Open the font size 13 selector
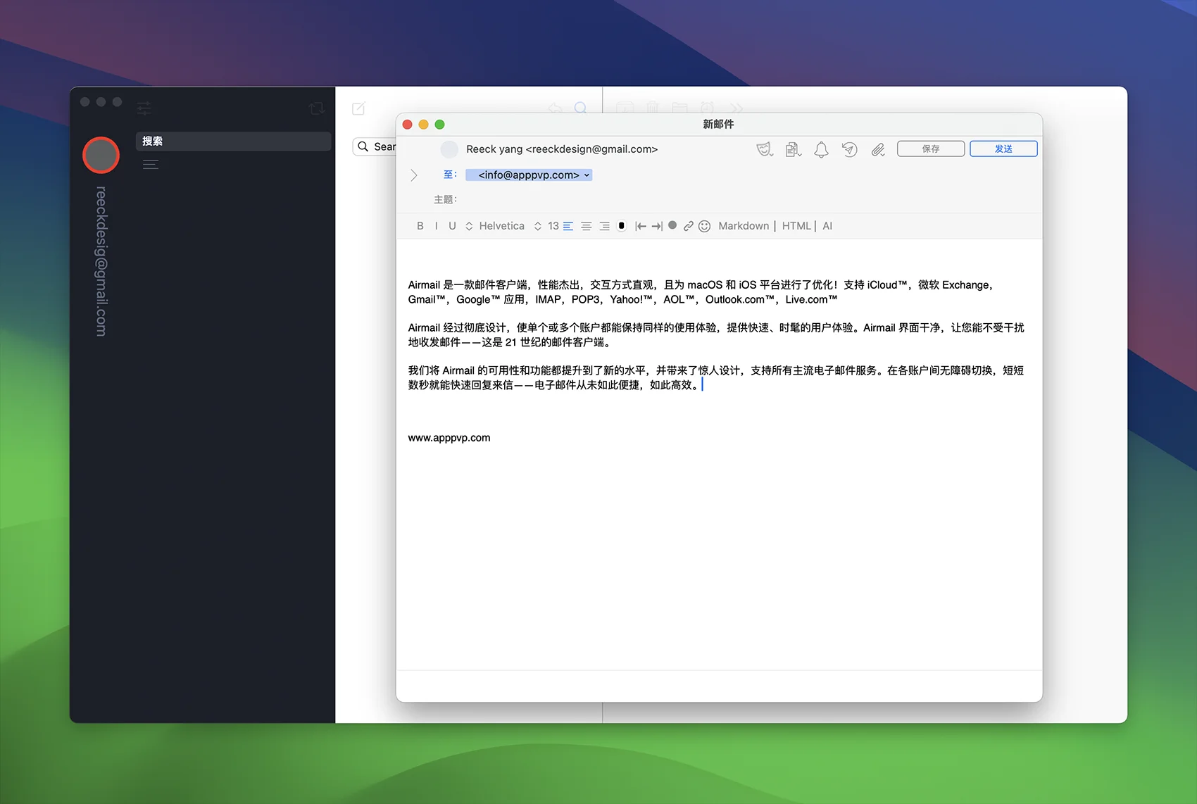Screen dimensions: 1197x804 tap(553, 226)
